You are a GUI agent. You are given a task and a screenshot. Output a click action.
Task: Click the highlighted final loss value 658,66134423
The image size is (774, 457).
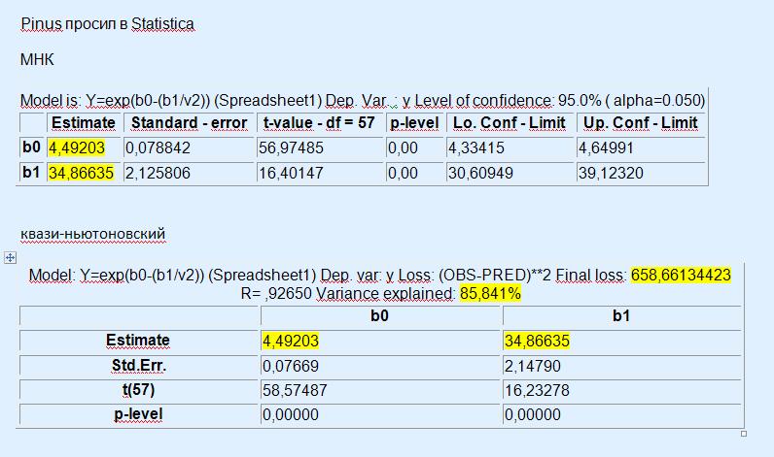[x=681, y=275]
